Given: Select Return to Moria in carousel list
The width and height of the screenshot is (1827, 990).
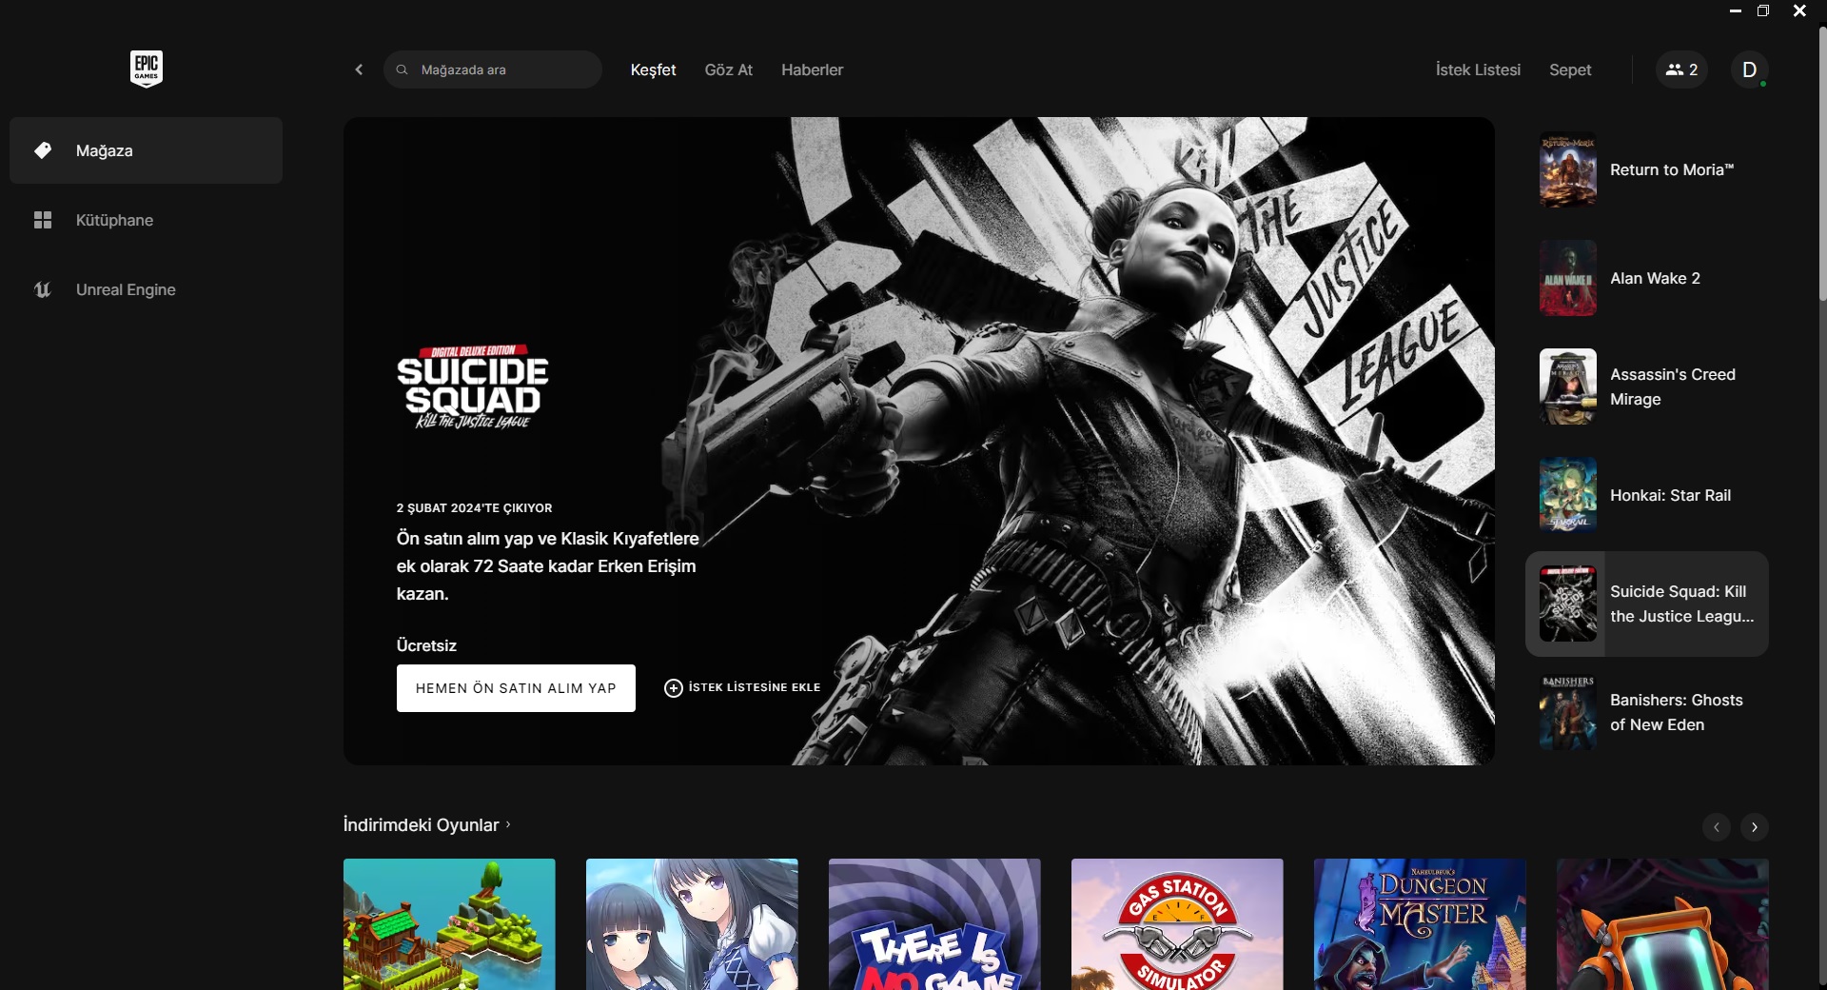Looking at the screenshot, I should (x=1647, y=169).
